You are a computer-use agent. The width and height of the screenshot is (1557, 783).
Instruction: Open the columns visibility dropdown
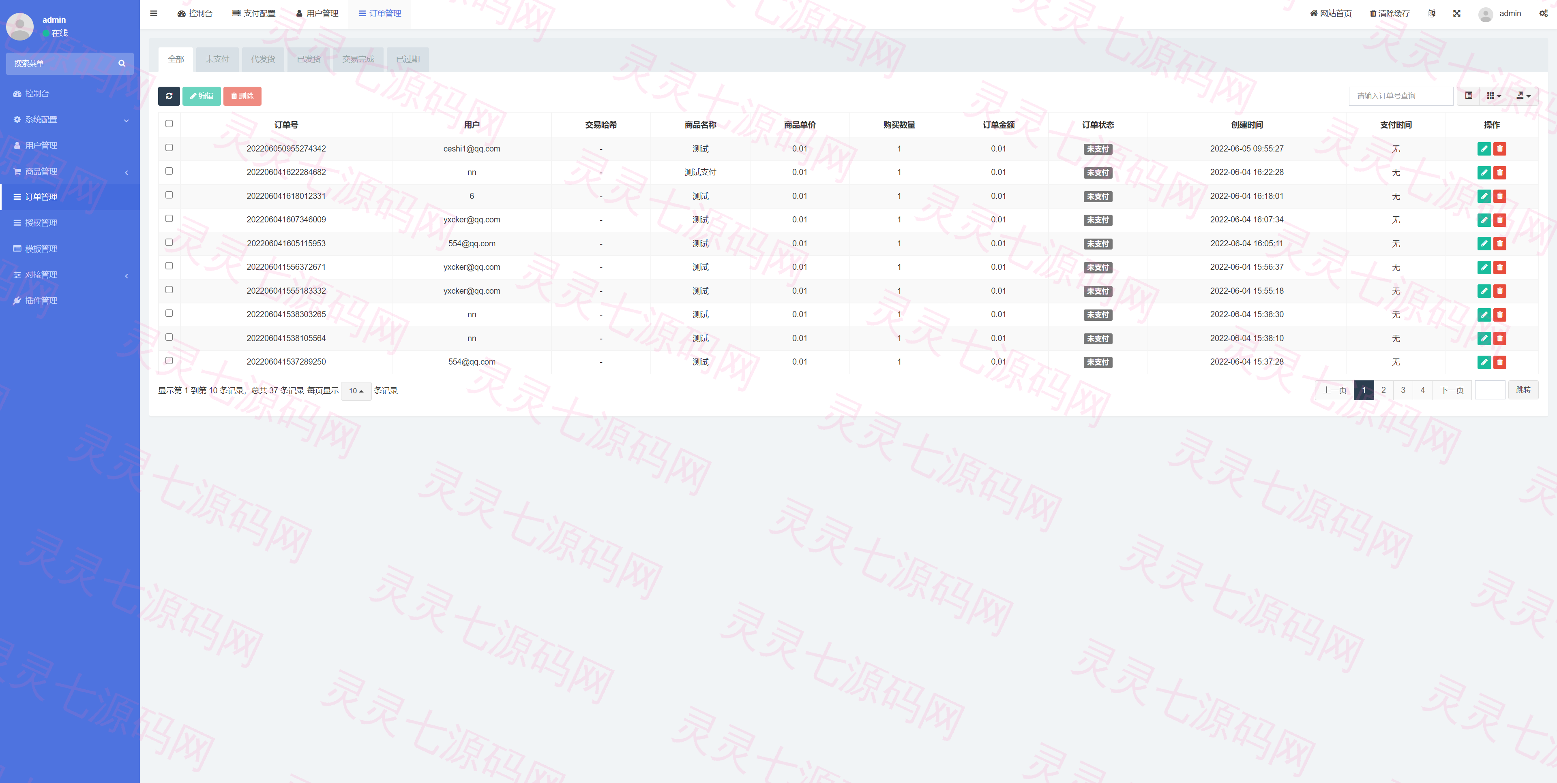[1493, 96]
